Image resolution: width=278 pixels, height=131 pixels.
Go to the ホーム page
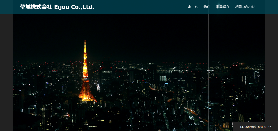pyautogui.click(x=193, y=7)
